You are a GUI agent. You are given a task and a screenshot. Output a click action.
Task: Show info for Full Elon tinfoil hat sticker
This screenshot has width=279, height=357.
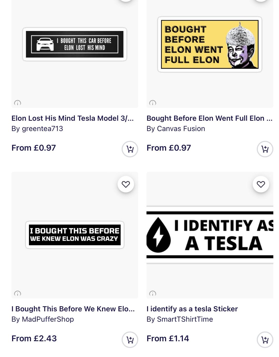153,103
